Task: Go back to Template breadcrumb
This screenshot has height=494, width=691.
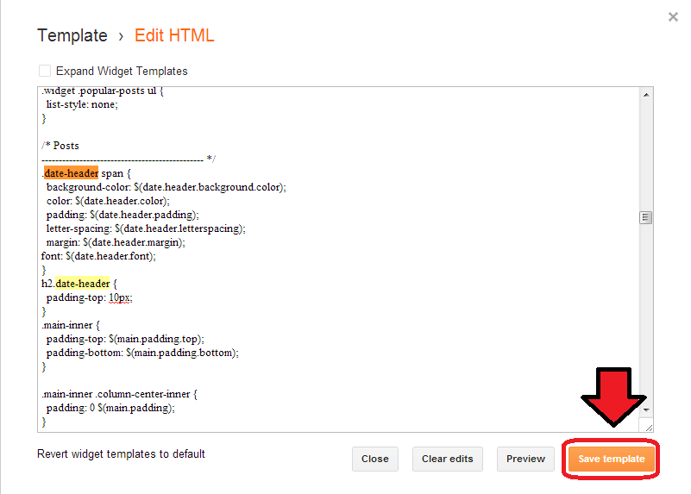Action: coord(72,35)
